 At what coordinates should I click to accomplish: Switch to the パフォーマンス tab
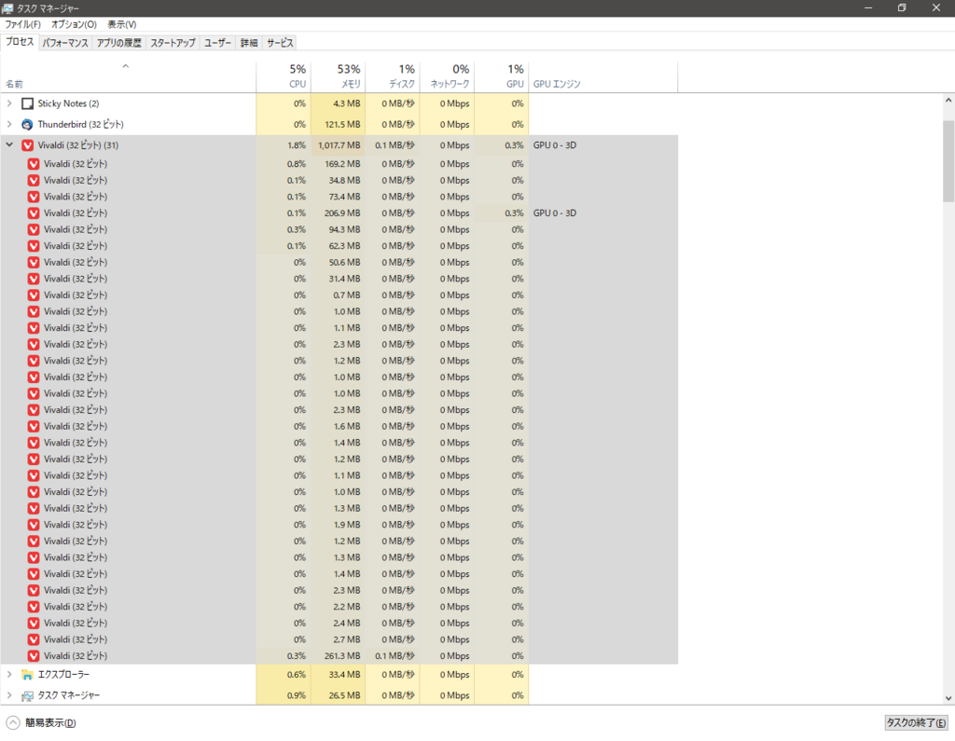click(x=65, y=43)
